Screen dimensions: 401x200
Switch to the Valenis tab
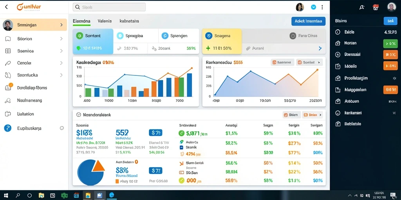tap(105, 21)
